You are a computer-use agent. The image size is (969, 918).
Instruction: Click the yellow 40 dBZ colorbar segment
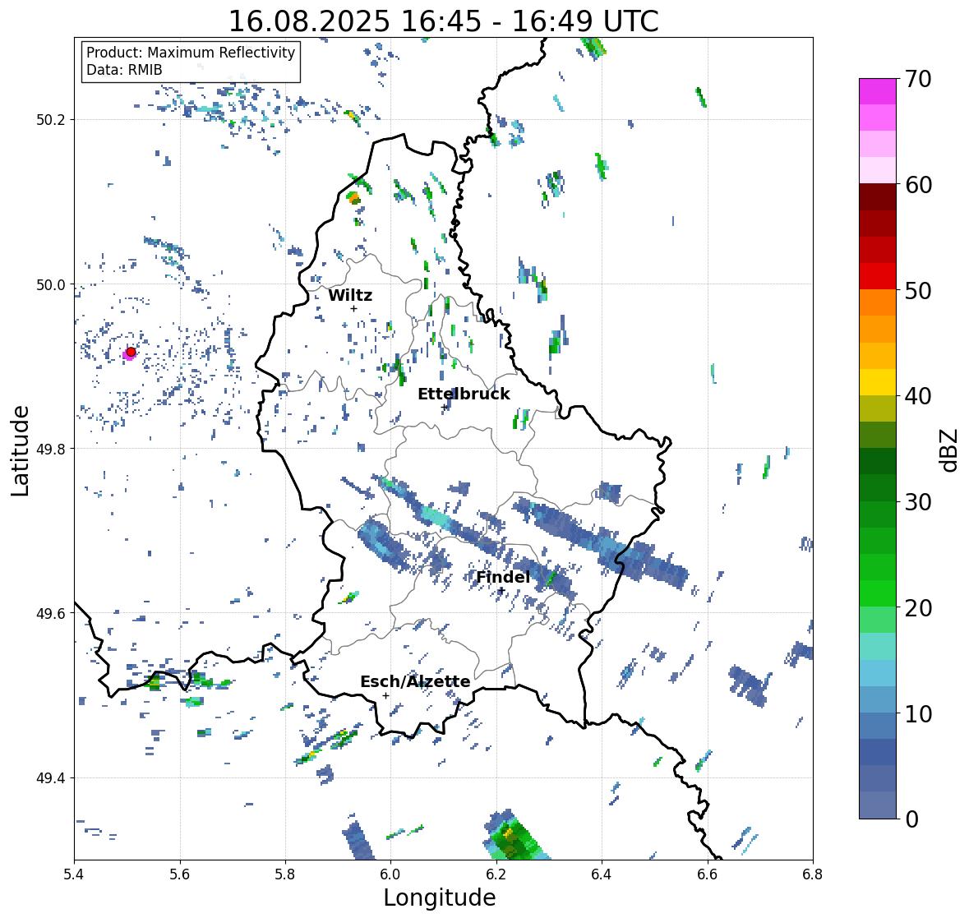[878, 382]
